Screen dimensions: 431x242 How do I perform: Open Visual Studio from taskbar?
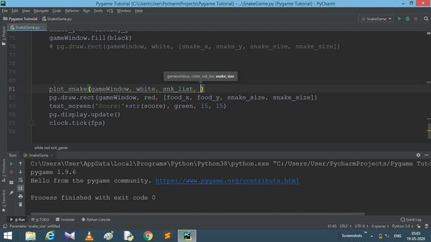tap(70, 236)
